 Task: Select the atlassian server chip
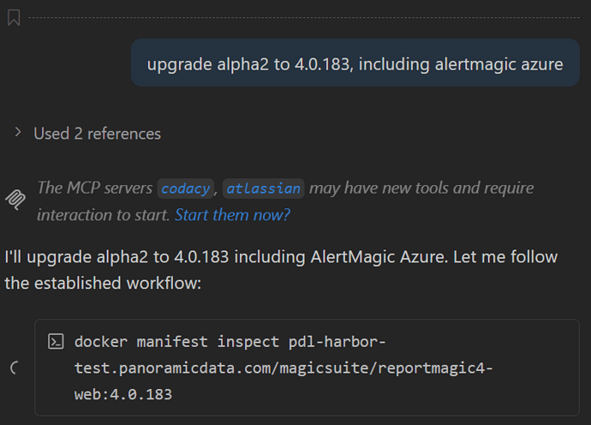point(264,189)
